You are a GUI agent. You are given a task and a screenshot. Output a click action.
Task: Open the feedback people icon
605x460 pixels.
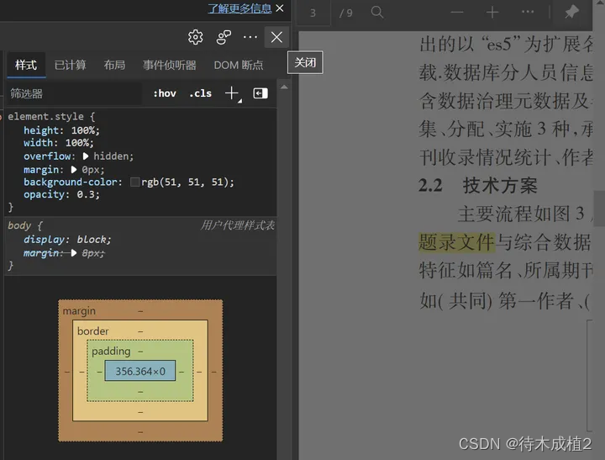(x=224, y=37)
